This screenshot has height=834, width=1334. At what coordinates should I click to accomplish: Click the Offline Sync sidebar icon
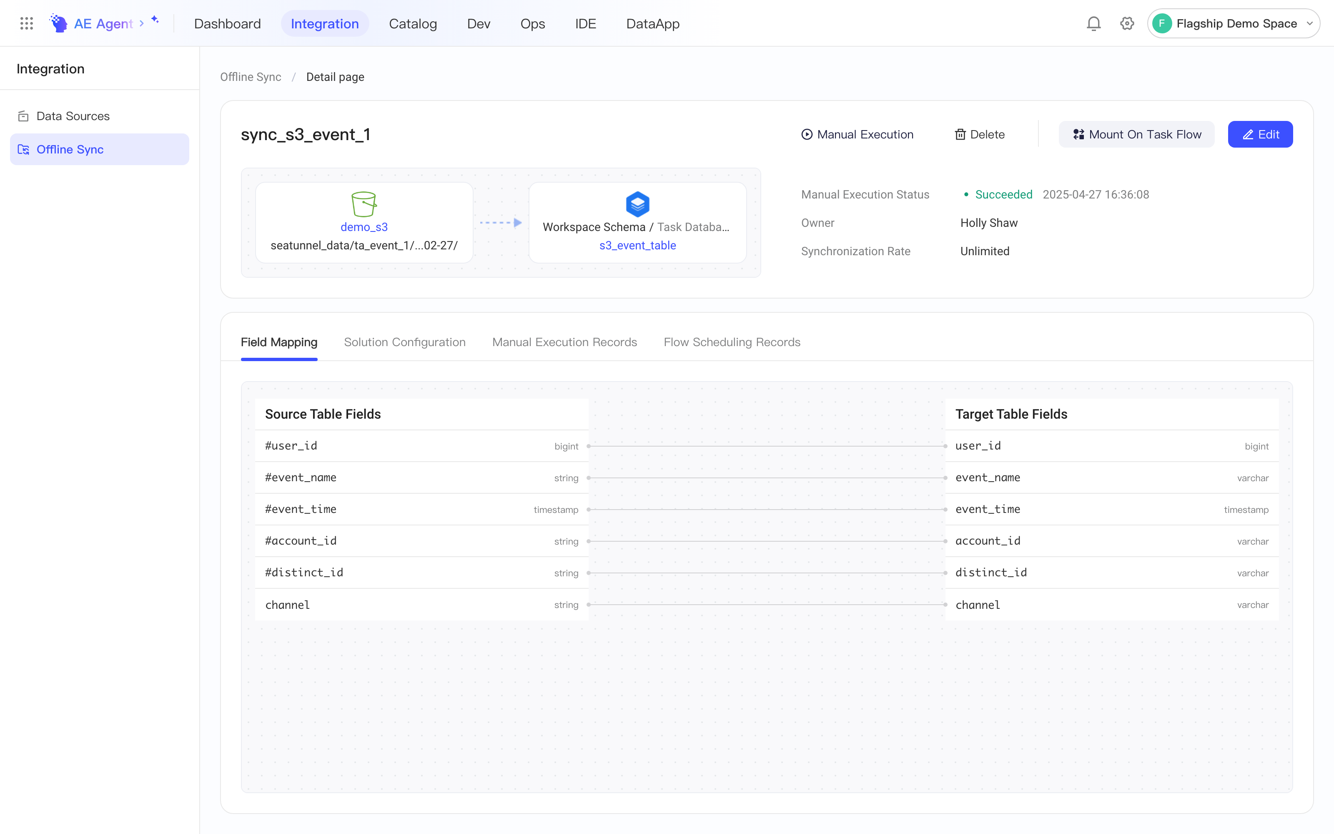point(23,149)
